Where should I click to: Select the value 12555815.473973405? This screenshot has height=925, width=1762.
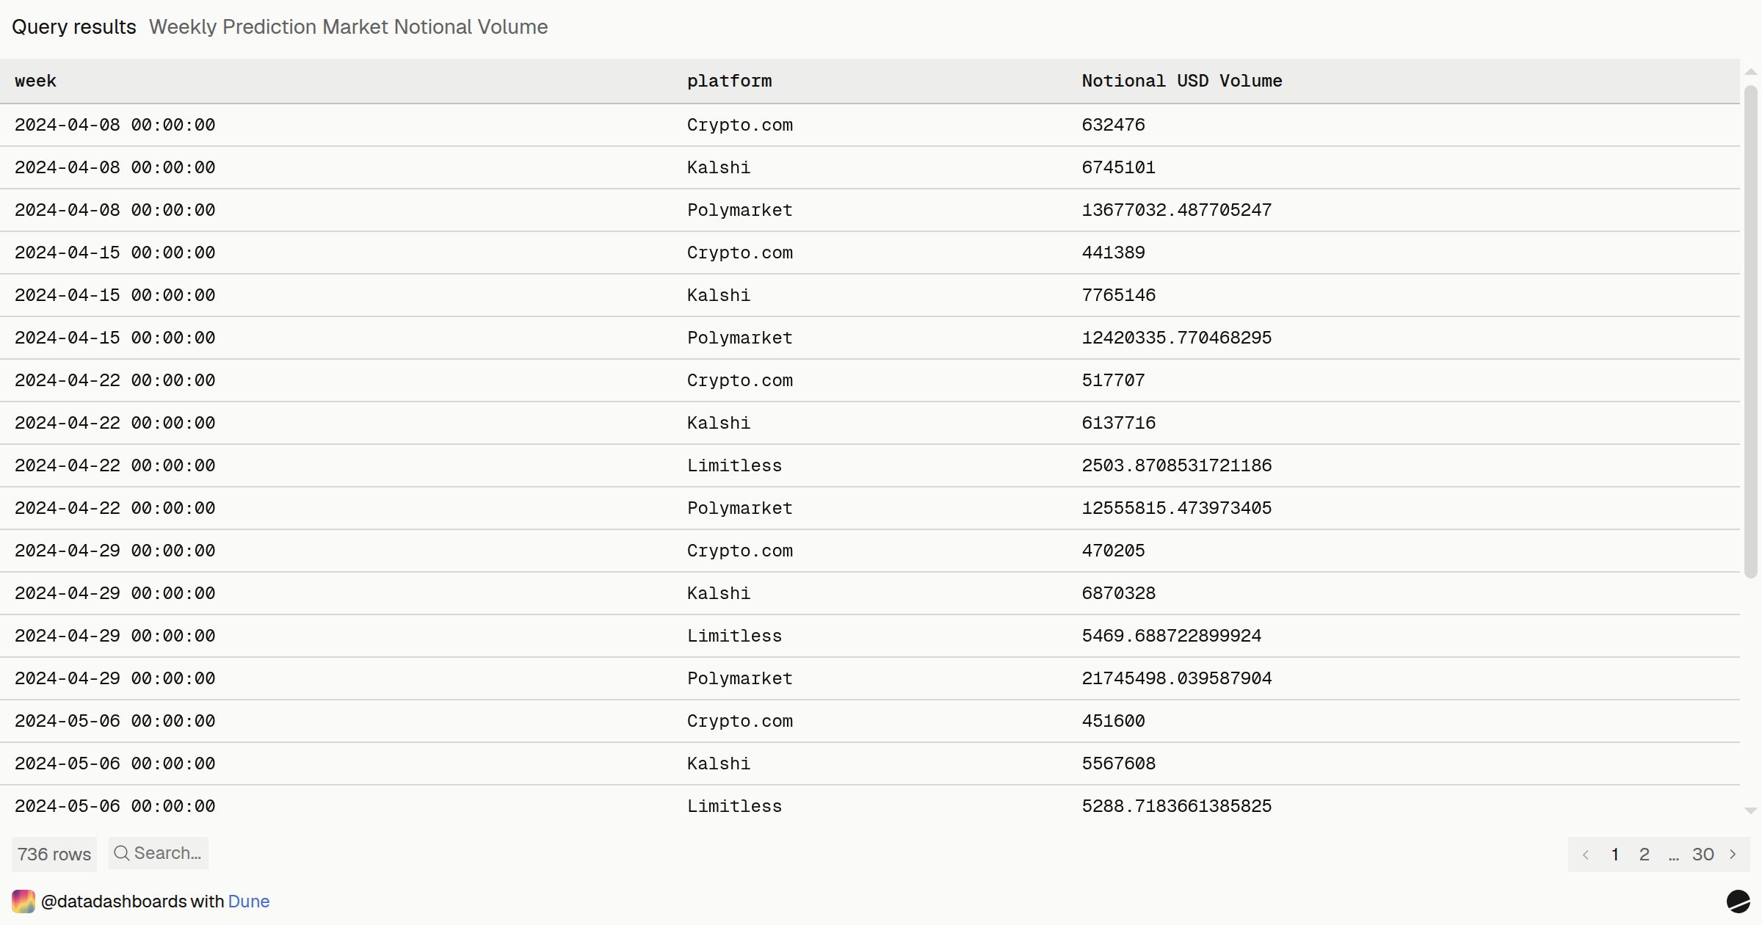(1177, 508)
